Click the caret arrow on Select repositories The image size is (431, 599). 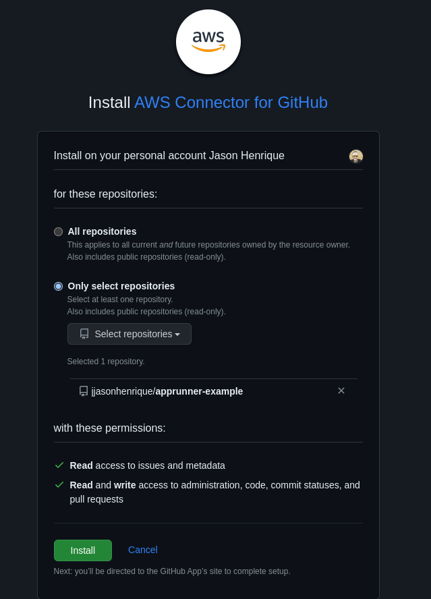pos(177,335)
